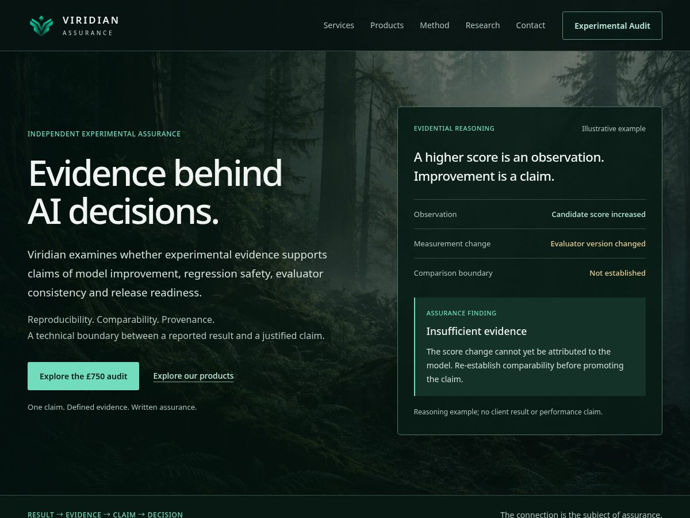Go to the Method page
The image size is (690, 518).
[x=435, y=25]
